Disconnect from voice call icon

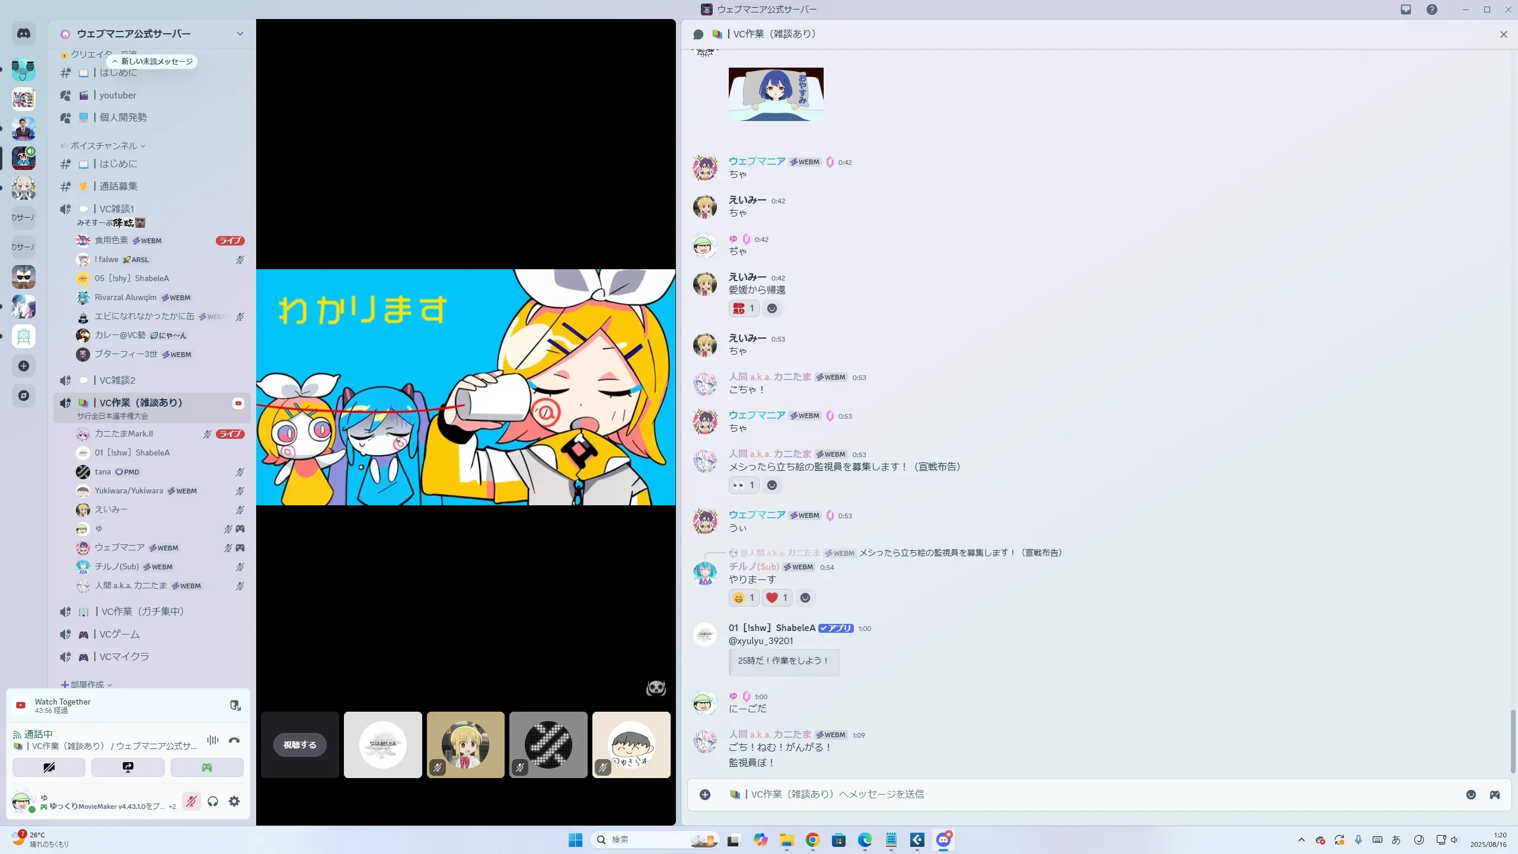click(x=234, y=740)
